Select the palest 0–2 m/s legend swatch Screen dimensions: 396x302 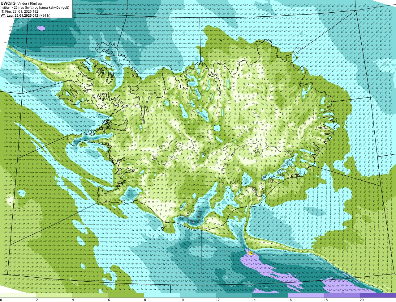click(18, 295)
